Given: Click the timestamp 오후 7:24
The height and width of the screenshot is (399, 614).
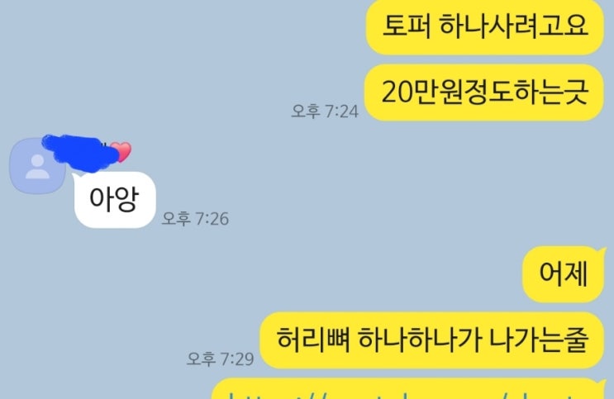Looking at the screenshot, I should (x=325, y=112).
